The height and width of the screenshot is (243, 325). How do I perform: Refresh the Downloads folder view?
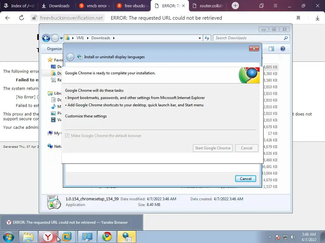pyautogui.click(x=207, y=38)
